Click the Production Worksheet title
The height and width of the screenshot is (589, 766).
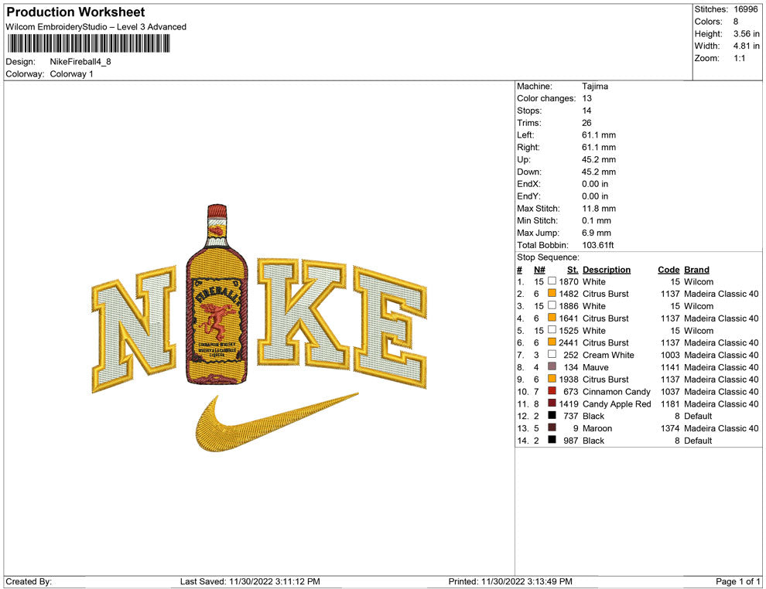[x=76, y=12]
